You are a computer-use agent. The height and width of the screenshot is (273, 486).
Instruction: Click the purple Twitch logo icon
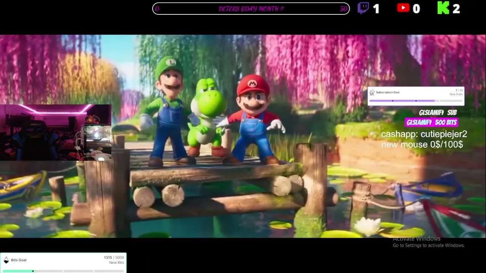pyautogui.click(x=363, y=8)
